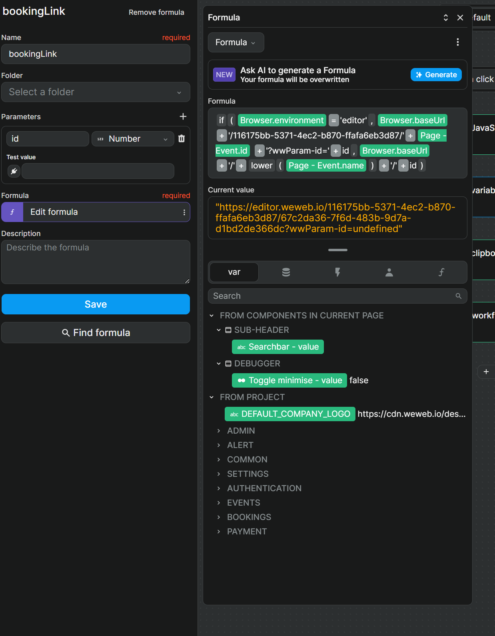The width and height of the screenshot is (495, 636).
Task: Select the var tab
Action: coord(234,272)
